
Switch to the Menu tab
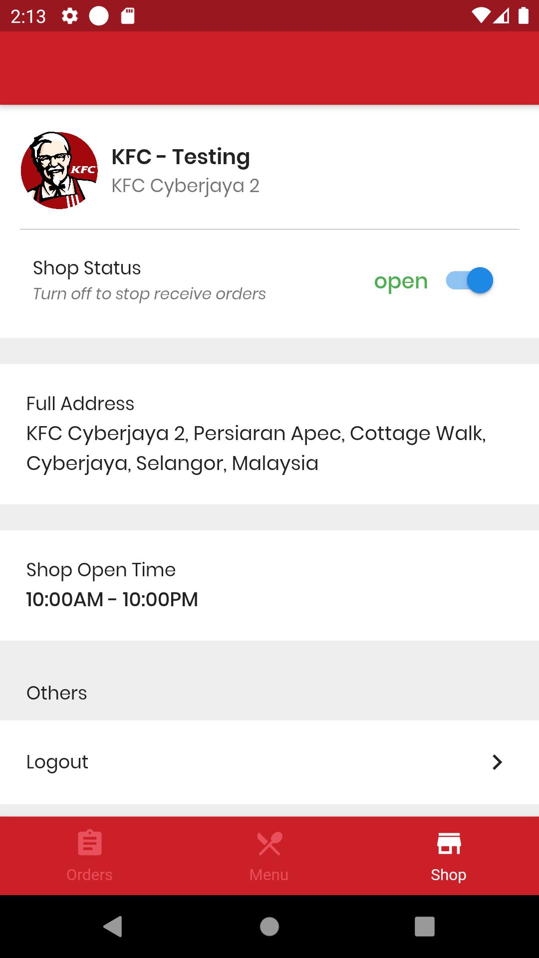(x=269, y=855)
